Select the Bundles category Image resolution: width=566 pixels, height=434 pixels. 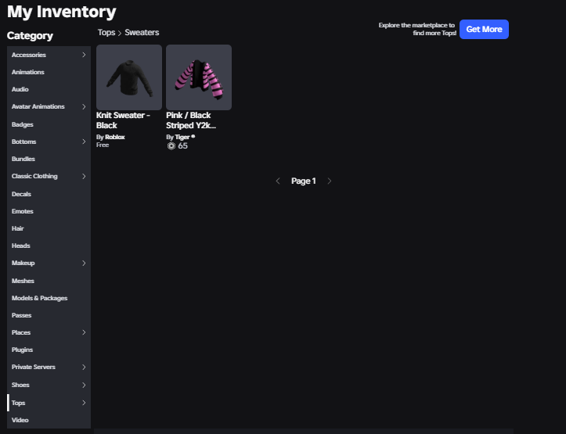(49, 159)
